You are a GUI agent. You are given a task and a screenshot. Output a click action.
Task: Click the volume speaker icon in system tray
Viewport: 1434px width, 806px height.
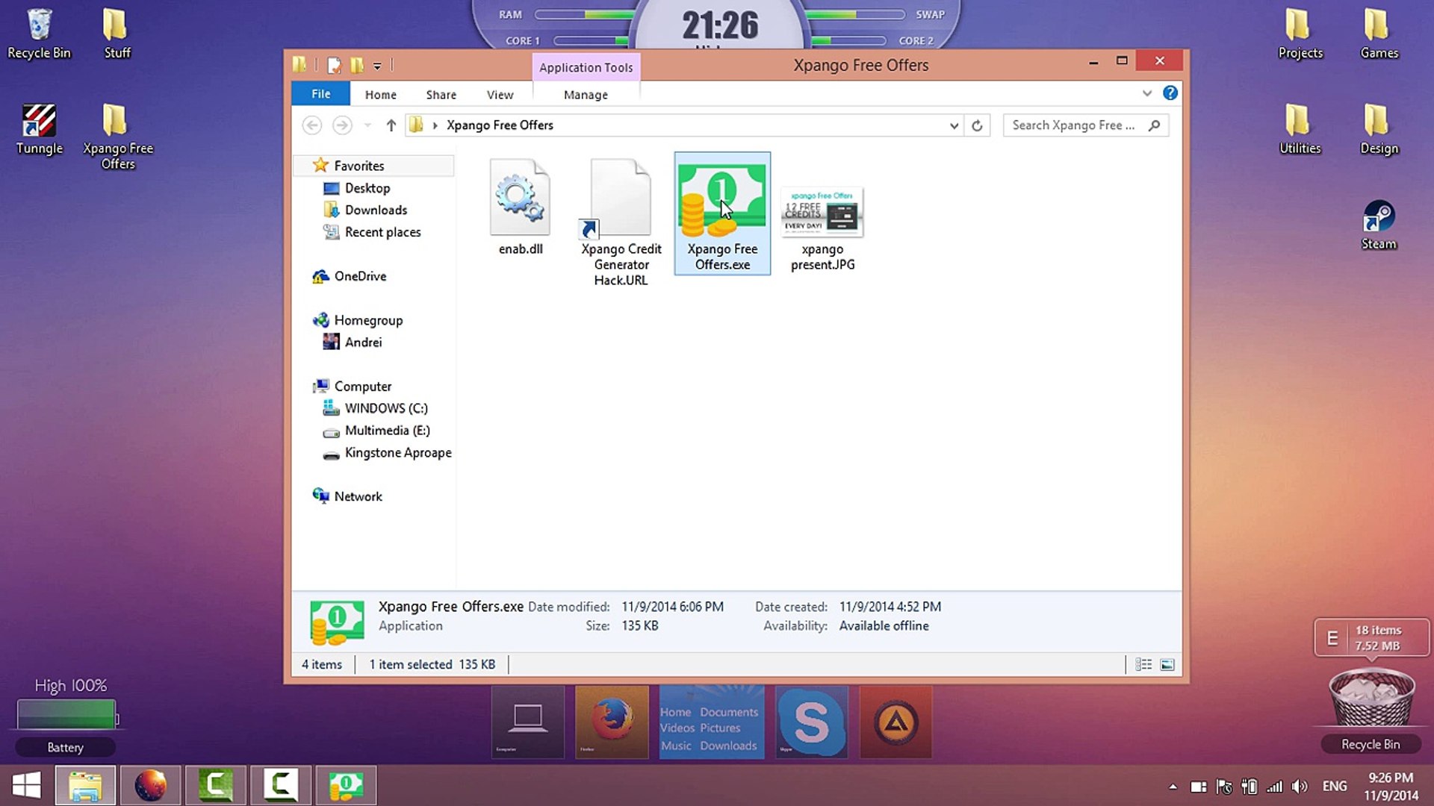pos(1300,786)
